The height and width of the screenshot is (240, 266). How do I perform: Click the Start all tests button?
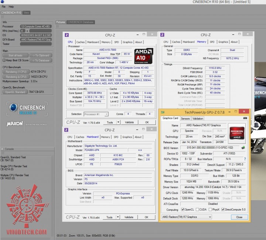point(16,55)
